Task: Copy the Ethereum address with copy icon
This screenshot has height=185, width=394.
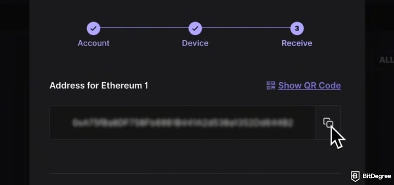Action: click(x=328, y=123)
